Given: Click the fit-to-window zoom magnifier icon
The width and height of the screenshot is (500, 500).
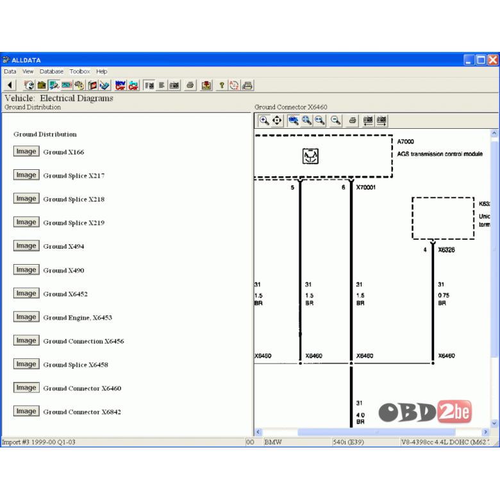Looking at the screenshot, I should pos(307,121).
